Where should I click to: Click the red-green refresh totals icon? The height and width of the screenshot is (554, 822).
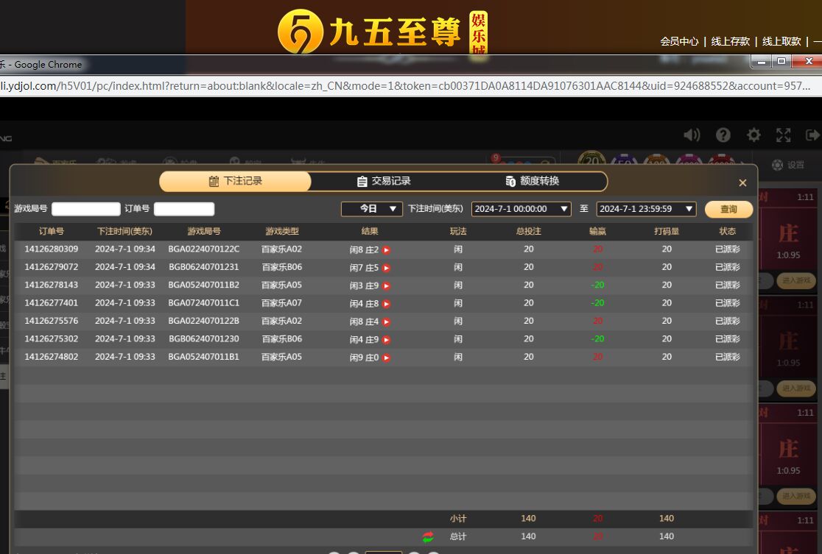pos(428,537)
